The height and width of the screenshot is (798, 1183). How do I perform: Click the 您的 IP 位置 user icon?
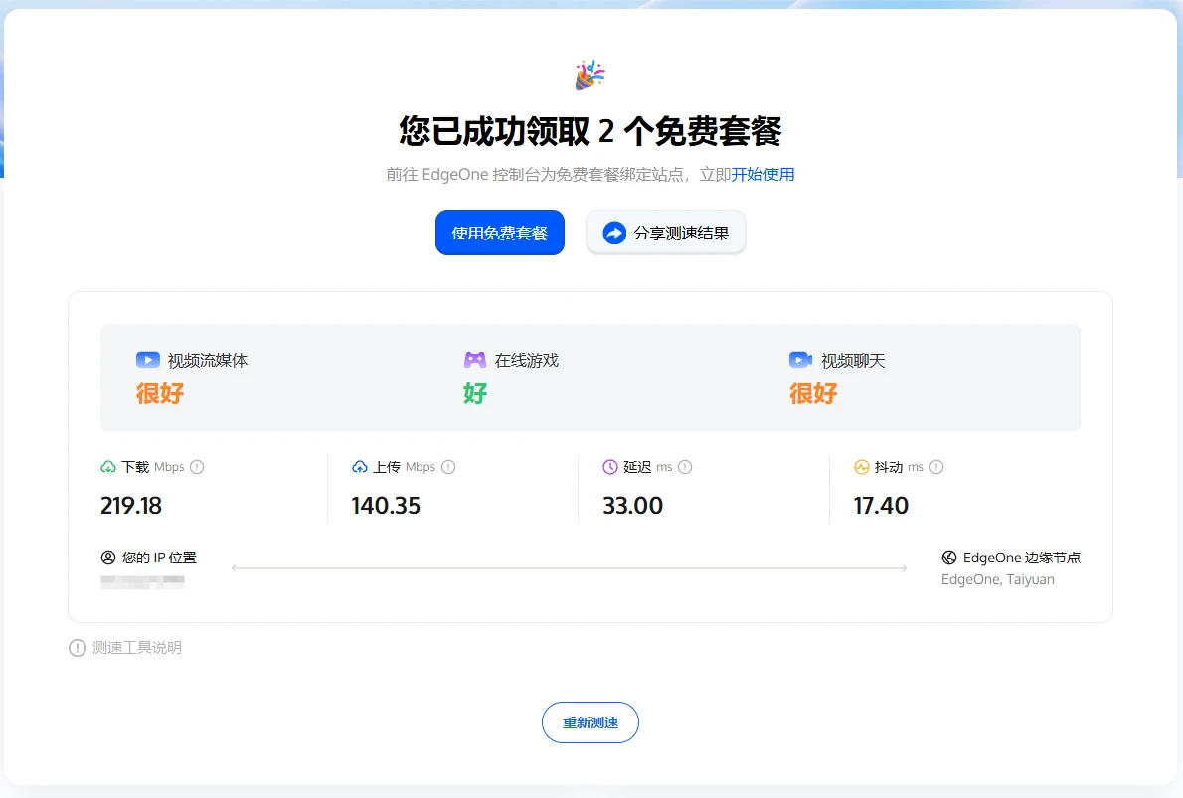pyautogui.click(x=108, y=558)
